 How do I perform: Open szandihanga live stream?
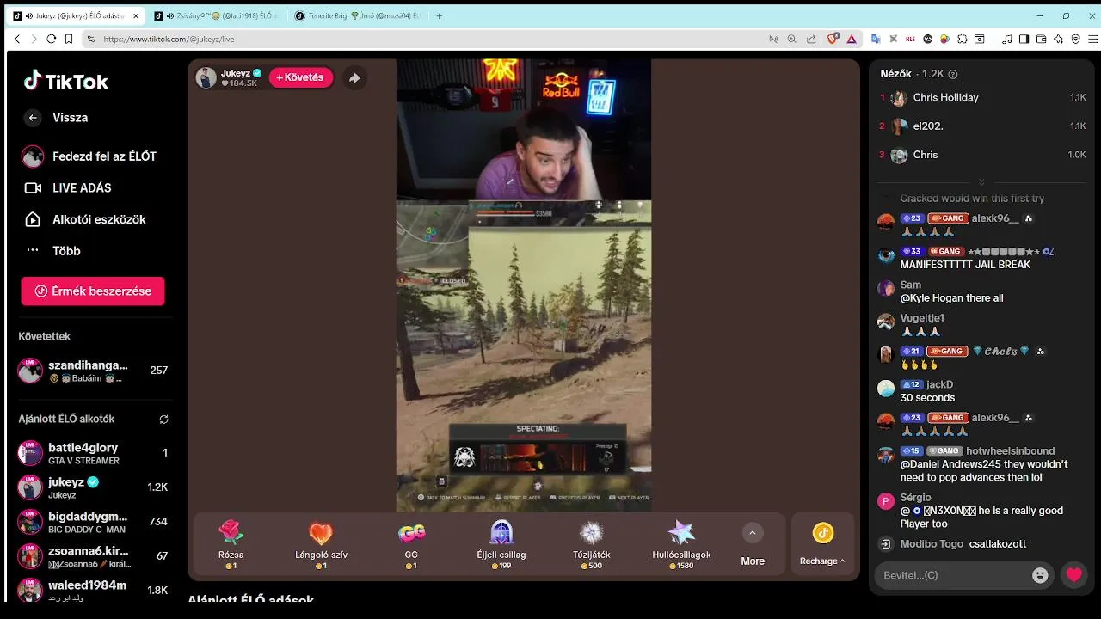pos(93,371)
